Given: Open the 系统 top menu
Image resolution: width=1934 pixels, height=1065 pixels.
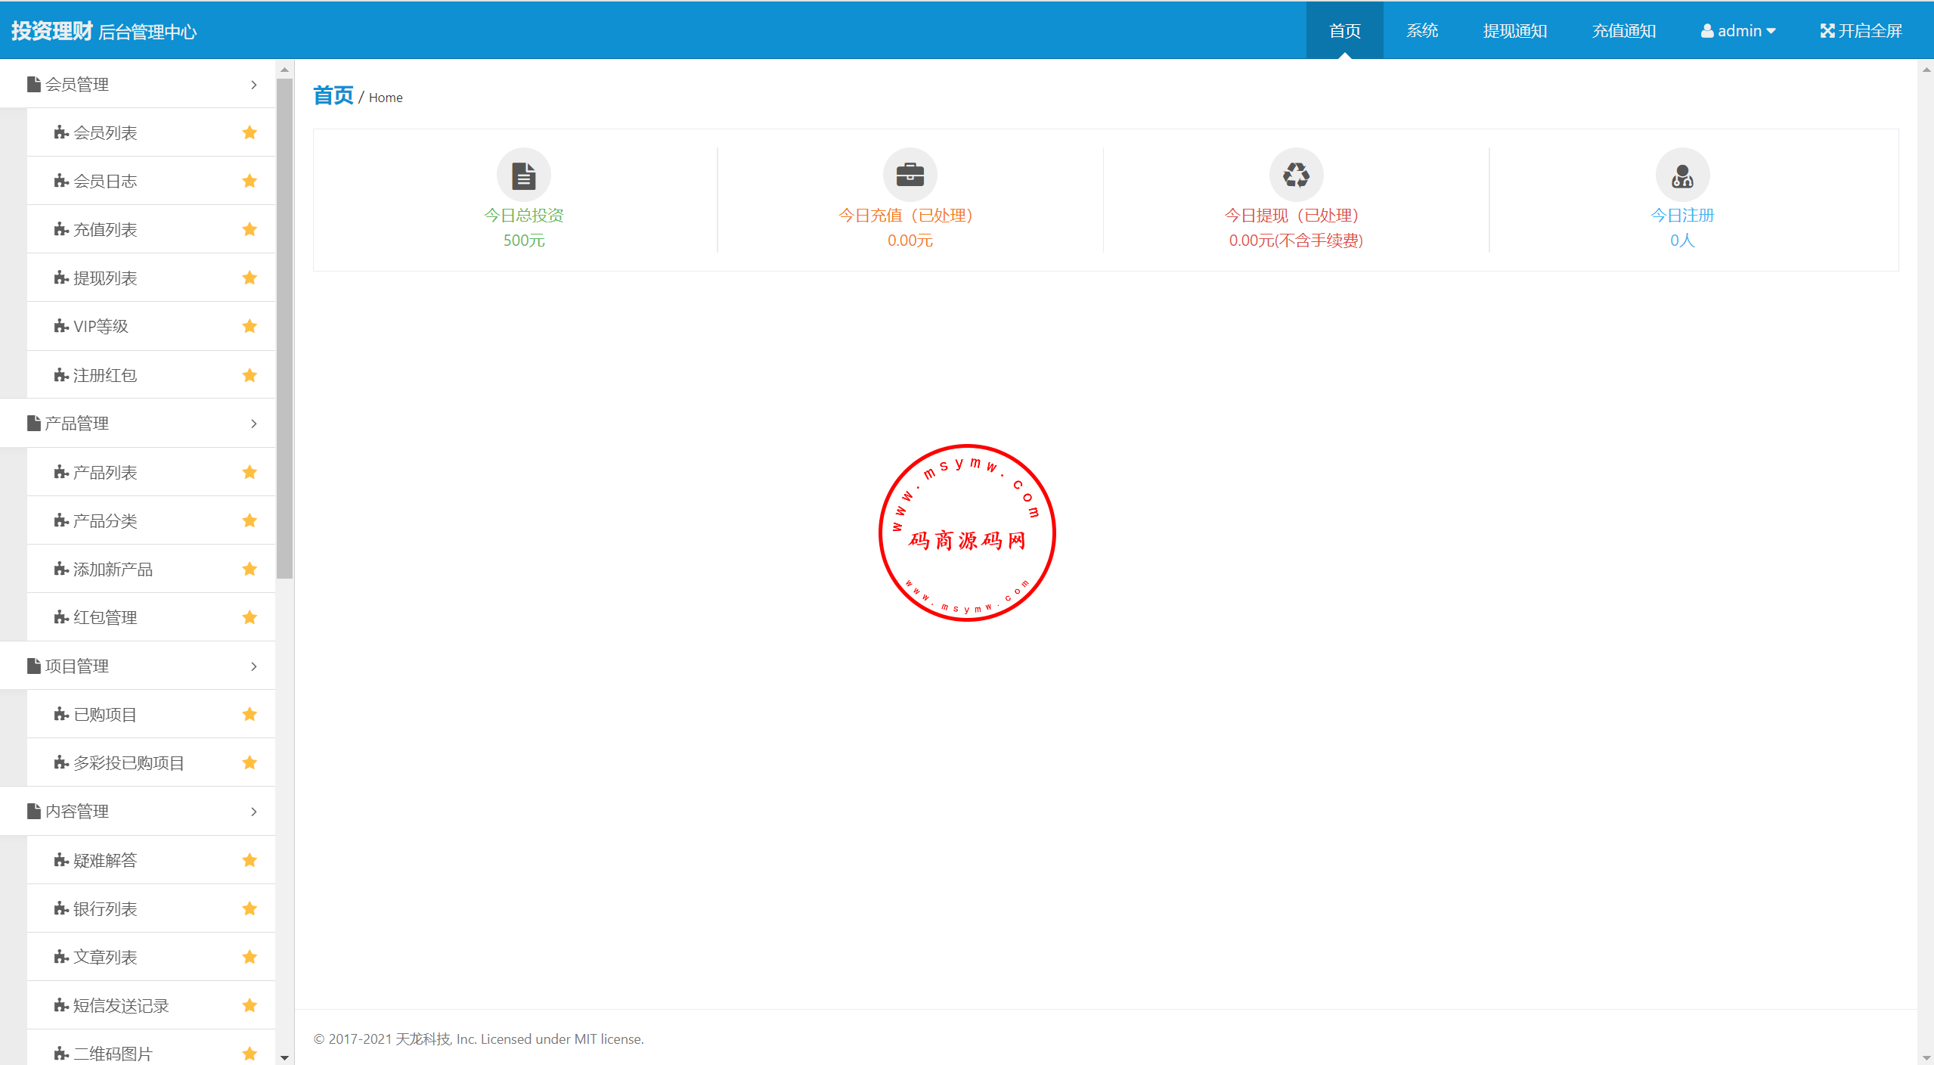Looking at the screenshot, I should [1422, 30].
